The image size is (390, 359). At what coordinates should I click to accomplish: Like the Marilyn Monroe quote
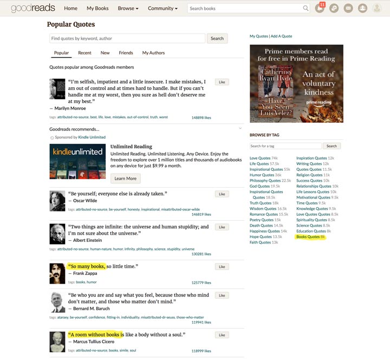pyautogui.click(x=222, y=82)
